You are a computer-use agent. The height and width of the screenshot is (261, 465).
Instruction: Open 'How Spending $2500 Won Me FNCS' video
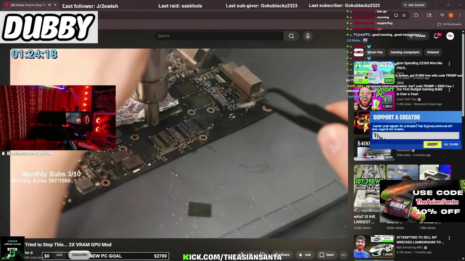tap(419, 65)
